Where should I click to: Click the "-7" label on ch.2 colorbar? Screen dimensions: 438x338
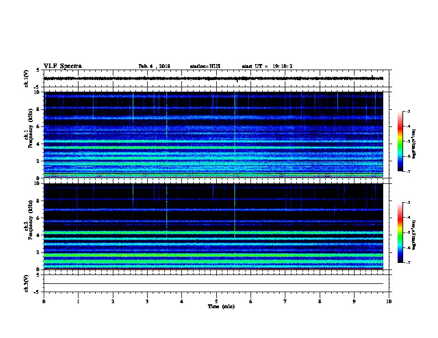[408, 263]
